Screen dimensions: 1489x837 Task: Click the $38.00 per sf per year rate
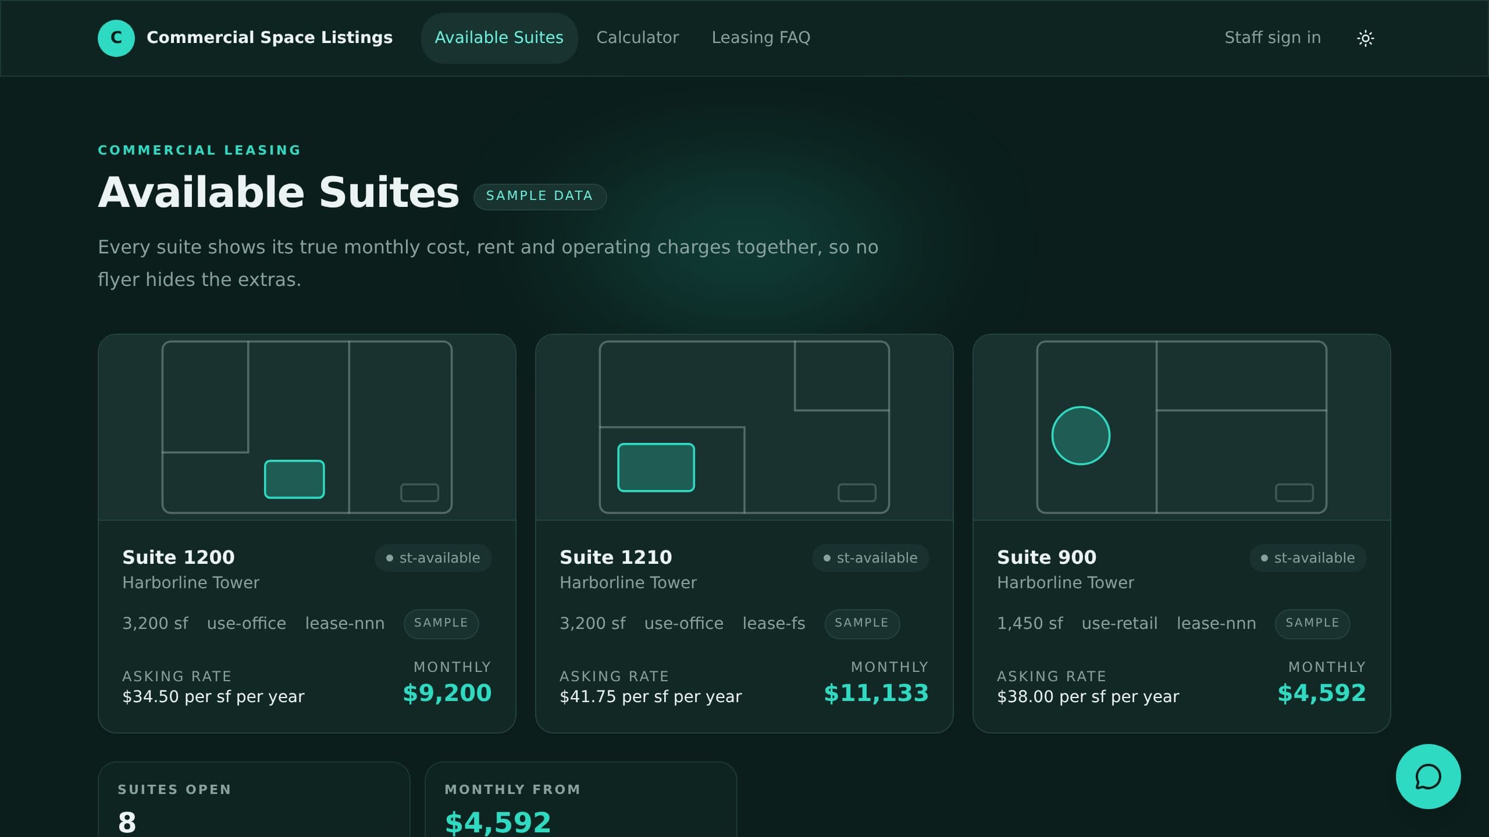[1088, 696]
